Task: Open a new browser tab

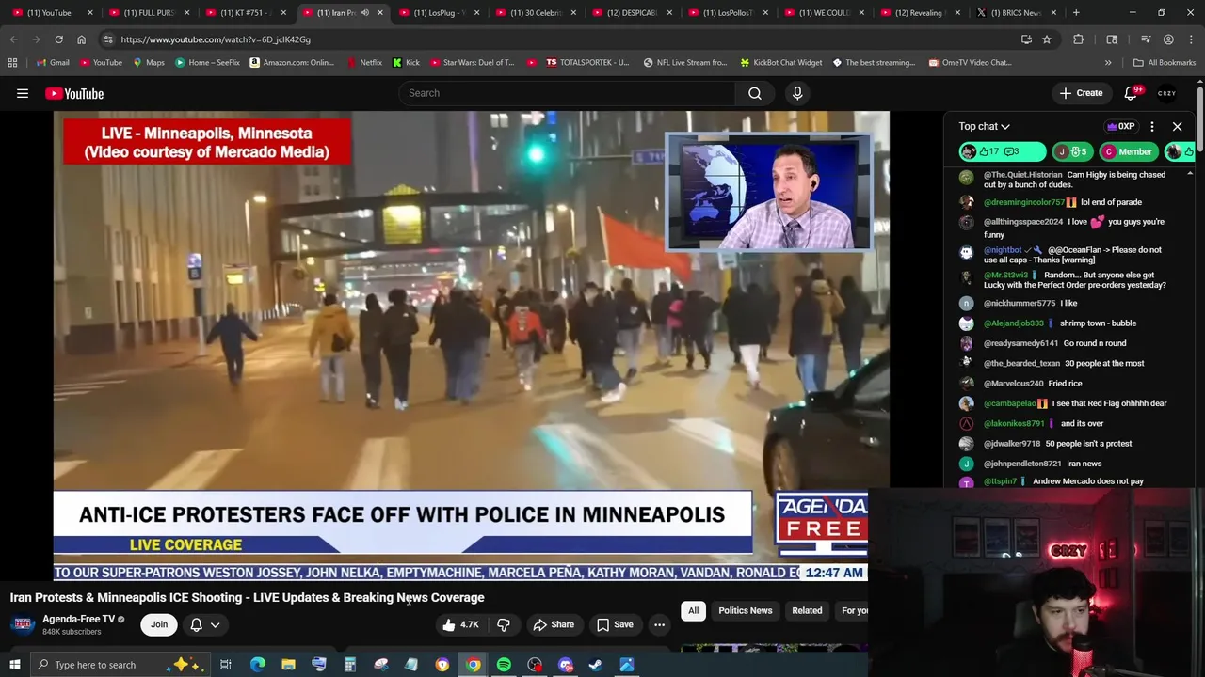Action: point(1076,13)
